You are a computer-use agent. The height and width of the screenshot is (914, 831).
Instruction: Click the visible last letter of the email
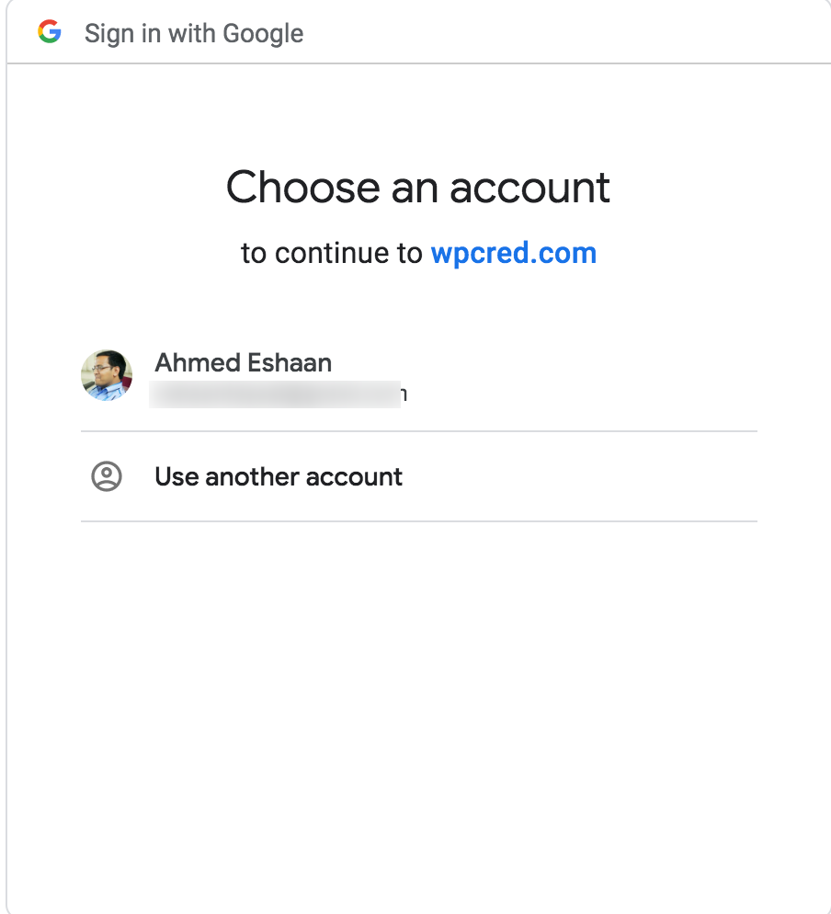click(404, 395)
